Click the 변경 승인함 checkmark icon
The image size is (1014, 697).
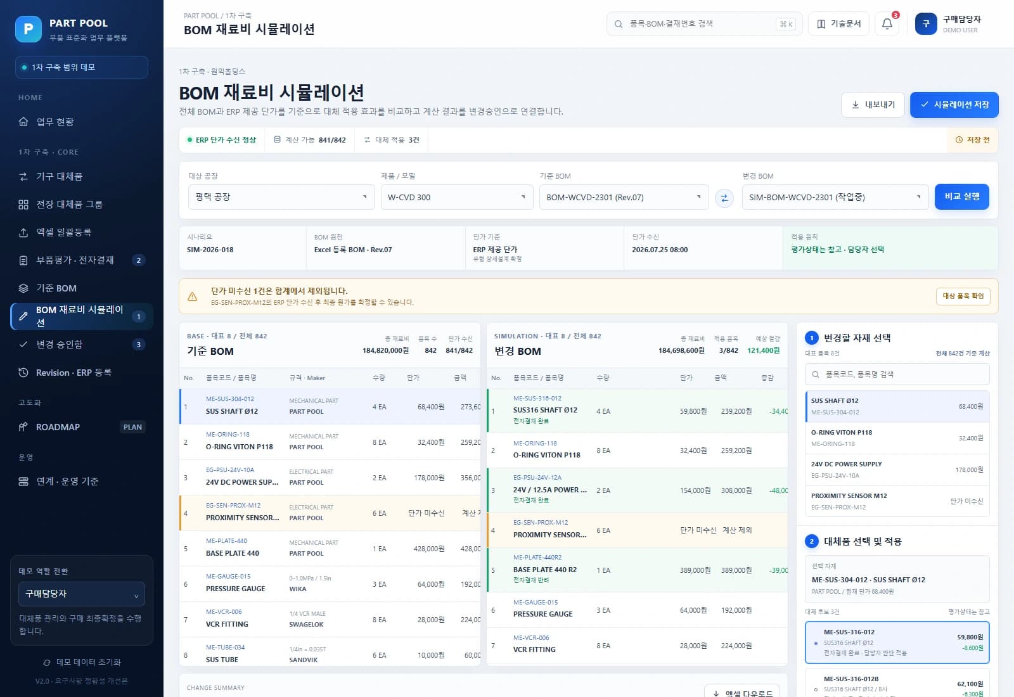[23, 344]
